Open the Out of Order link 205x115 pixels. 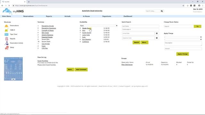[45, 44]
